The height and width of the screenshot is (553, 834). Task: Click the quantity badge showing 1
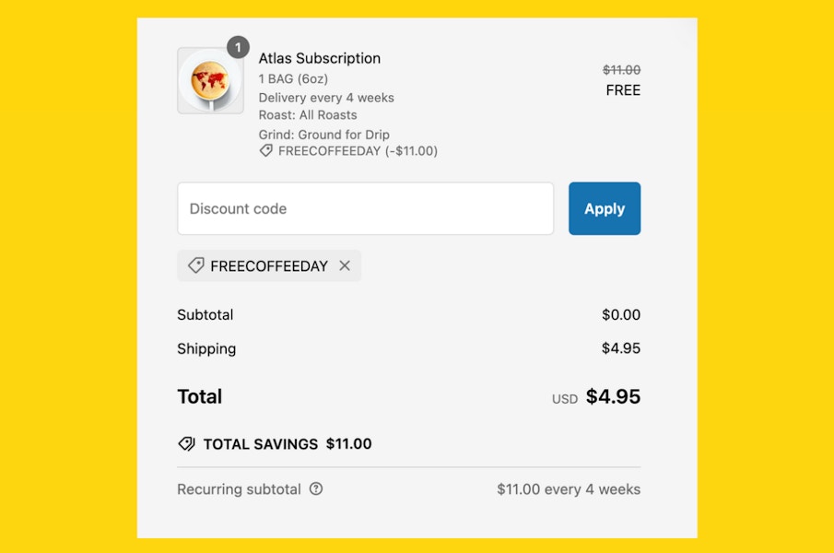[x=238, y=47]
